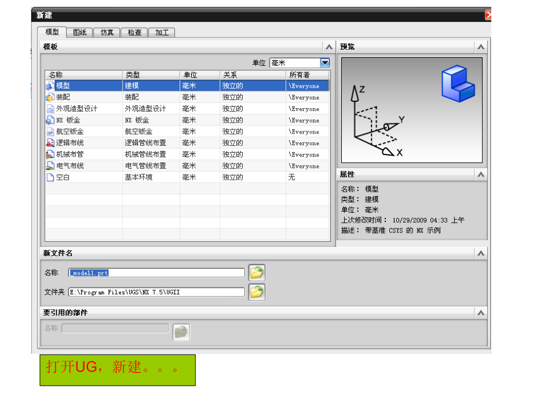Click the 航空钣金 template icon
The image size is (533, 399).
[50, 132]
